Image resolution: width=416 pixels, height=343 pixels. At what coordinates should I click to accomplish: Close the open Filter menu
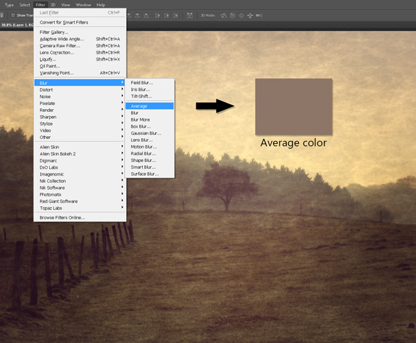coord(40,5)
